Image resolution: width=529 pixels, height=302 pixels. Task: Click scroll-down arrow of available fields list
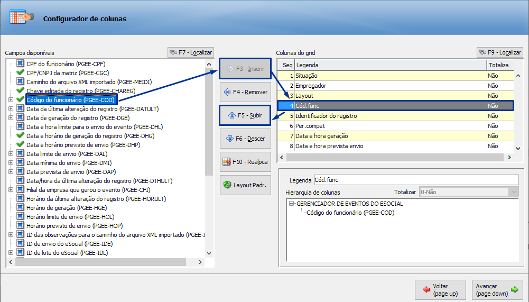pos(209,253)
